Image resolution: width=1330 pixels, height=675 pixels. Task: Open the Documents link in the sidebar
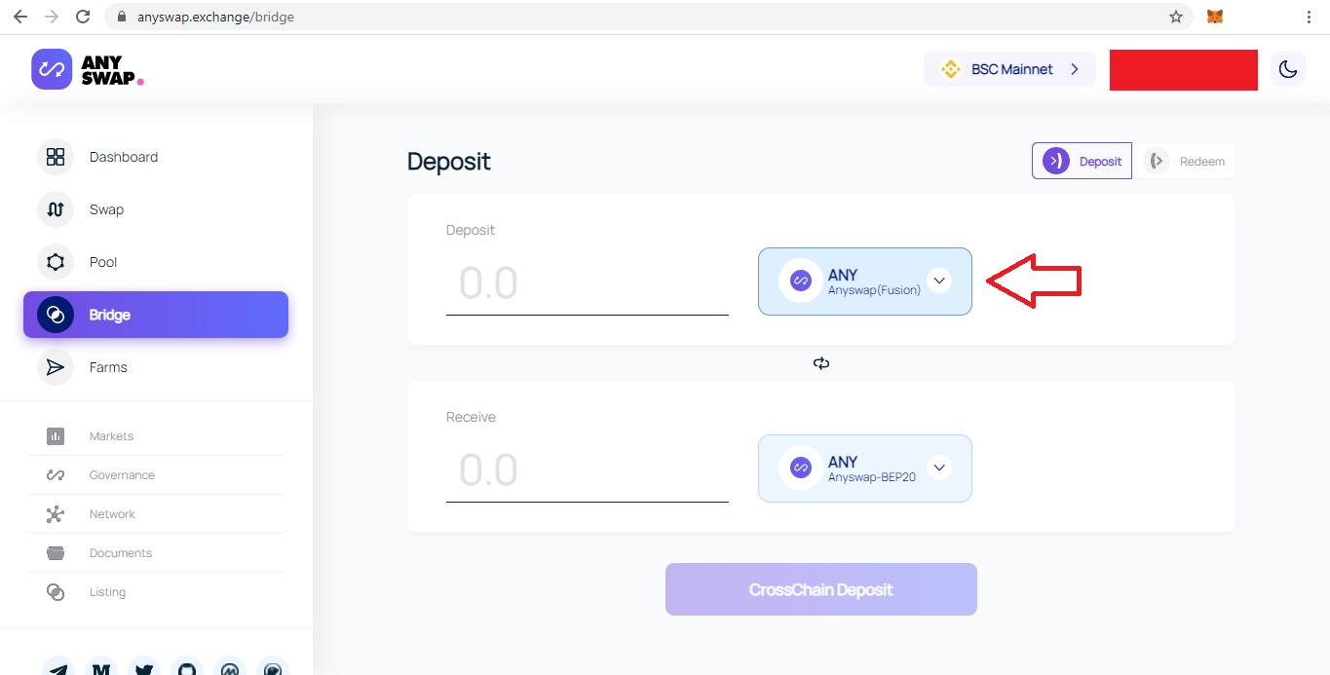click(x=121, y=553)
